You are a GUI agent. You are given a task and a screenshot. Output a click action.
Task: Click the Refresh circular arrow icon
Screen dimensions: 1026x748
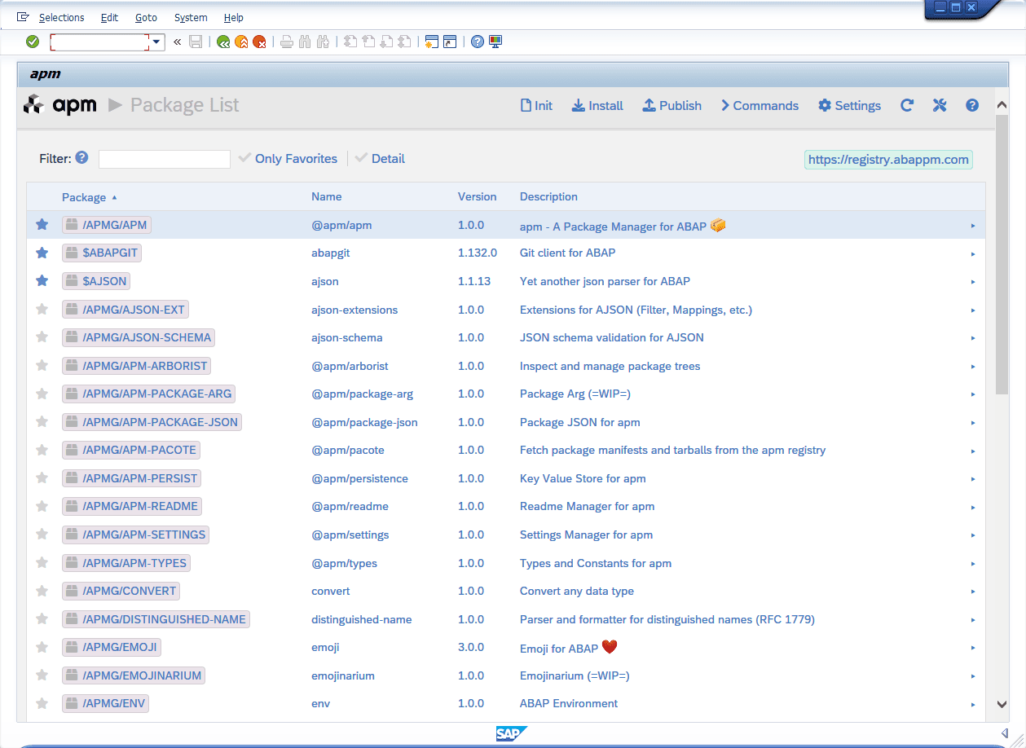[x=907, y=105]
